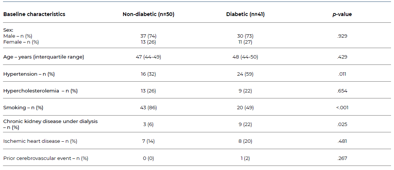Click the Age – years row label
Image resolution: width=394 pixels, height=170 pixels.
point(43,57)
